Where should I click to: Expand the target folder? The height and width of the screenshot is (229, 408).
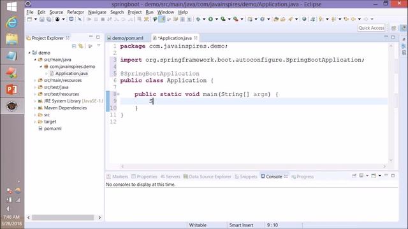(x=35, y=121)
